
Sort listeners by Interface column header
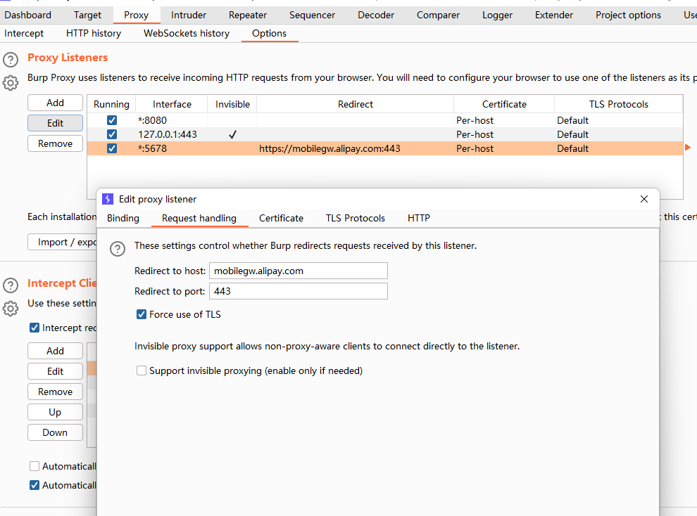pyautogui.click(x=172, y=104)
